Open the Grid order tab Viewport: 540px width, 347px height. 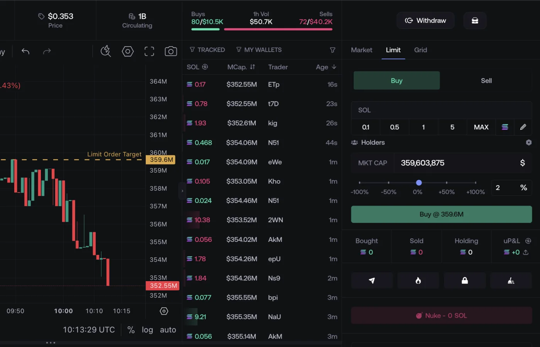coord(420,50)
